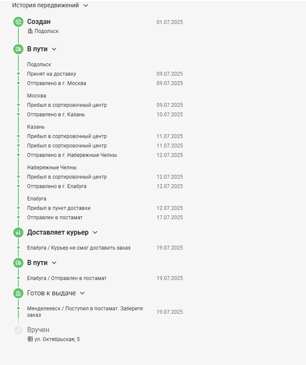
Task: Click the green Готов к выдаче status icon
Action: coord(18,293)
